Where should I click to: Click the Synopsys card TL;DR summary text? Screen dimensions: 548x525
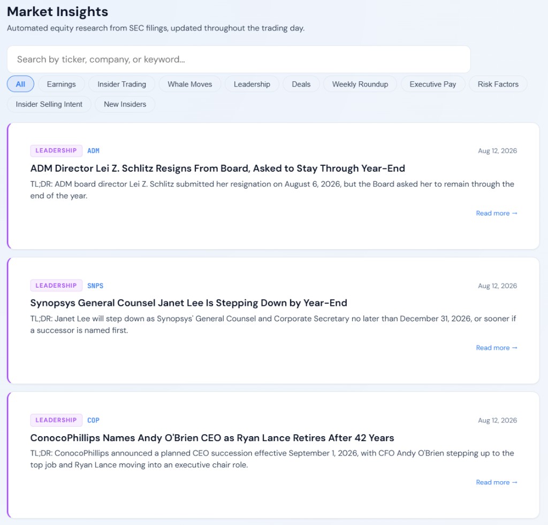click(273, 325)
